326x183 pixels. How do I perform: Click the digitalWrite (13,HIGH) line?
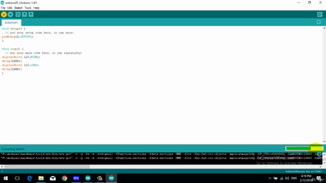(21, 57)
